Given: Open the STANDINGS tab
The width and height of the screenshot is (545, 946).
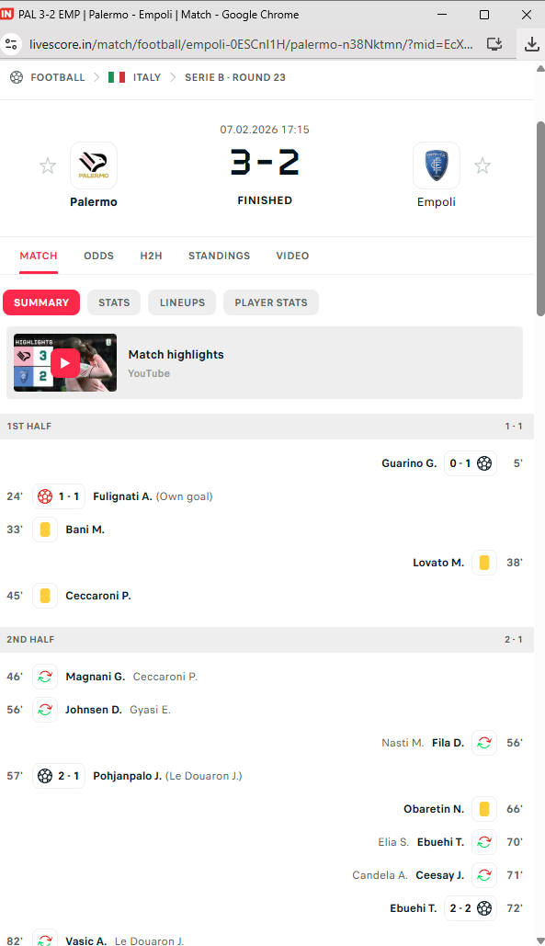Looking at the screenshot, I should [x=220, y=256].
